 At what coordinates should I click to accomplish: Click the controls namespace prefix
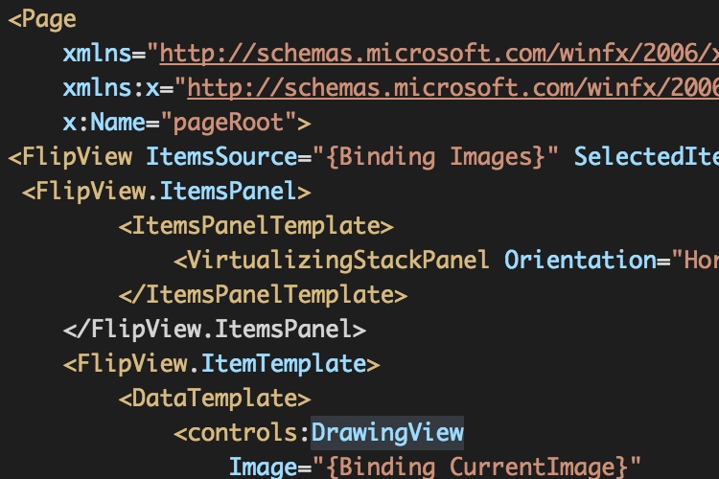coord(243,433)
